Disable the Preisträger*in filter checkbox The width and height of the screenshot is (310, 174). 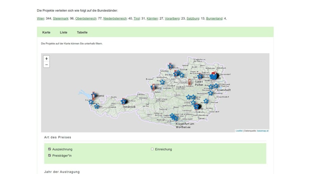[x=50, y=155]
